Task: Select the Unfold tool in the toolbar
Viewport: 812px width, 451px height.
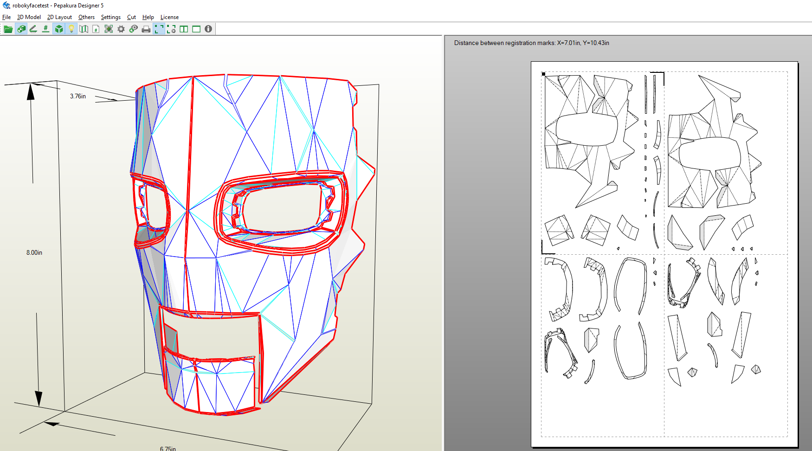Action: tap(22, 28)
